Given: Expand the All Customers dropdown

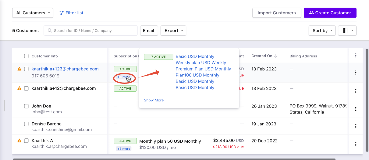Looking at the screenshot, I should [33, 13].
